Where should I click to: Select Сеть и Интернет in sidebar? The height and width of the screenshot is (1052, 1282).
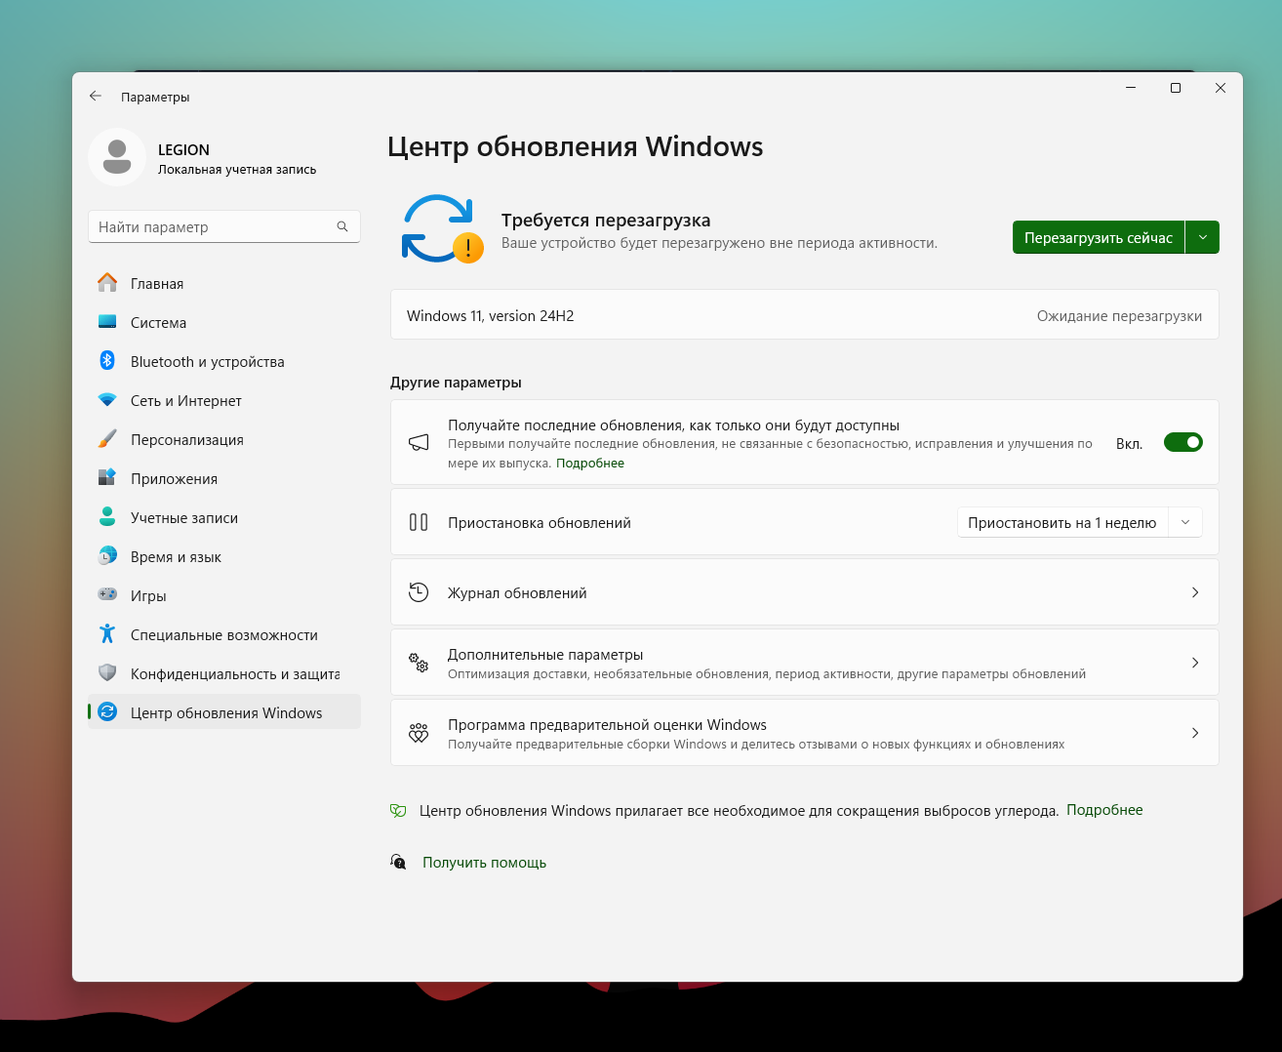coord(224,400)
